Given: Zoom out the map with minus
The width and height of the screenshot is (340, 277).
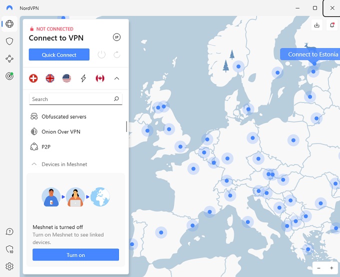Looking at the screenshot, I should pyautogui.click(x=319, y=268).
